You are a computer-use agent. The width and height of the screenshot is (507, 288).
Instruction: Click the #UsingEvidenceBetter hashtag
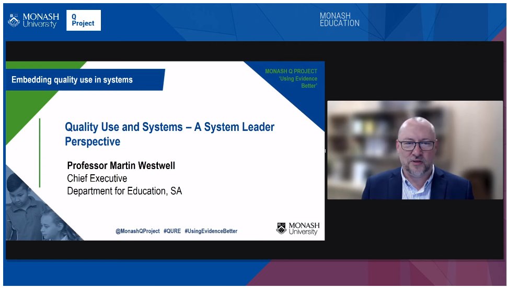211,231
